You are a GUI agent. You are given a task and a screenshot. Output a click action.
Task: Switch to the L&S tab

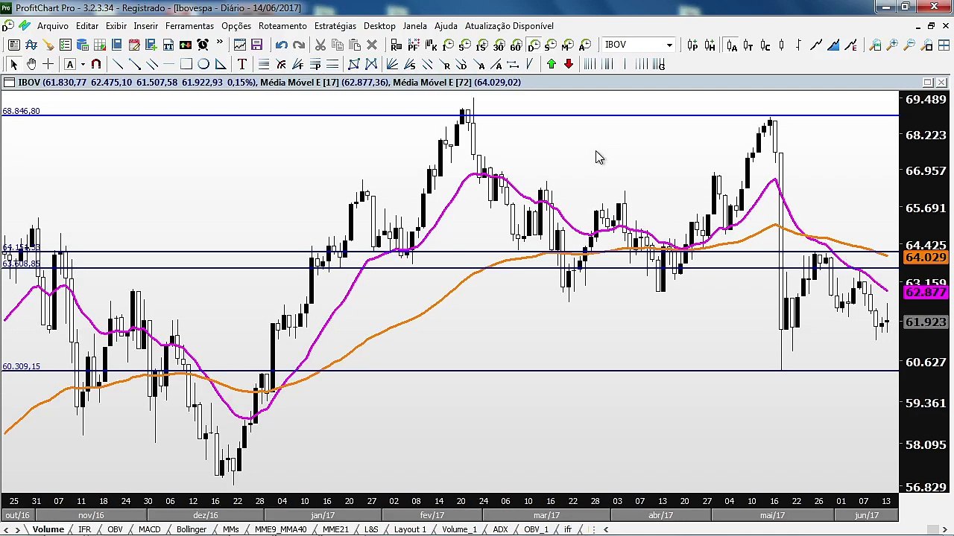click(371, 529)
